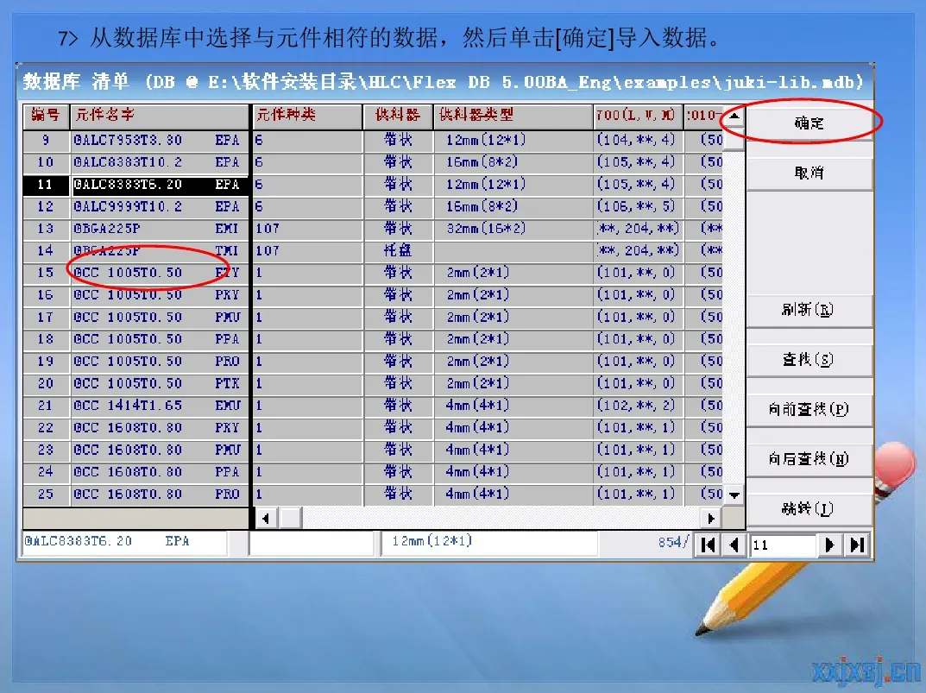The width and height of the screenshot is (926, 693).
Task: Click the 编号 column header
Action: point(46,116)
